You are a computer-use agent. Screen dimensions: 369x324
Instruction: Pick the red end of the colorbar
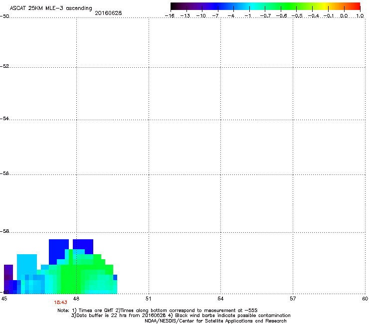(x=357, y=6)
